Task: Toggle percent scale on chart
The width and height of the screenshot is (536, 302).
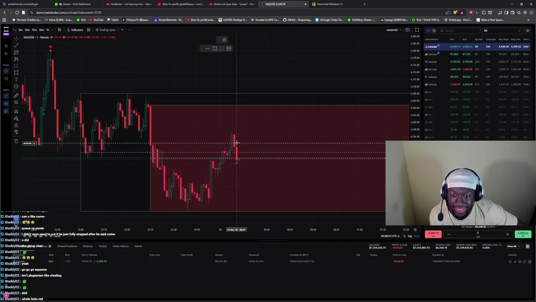Action: [x=405, y=236]
